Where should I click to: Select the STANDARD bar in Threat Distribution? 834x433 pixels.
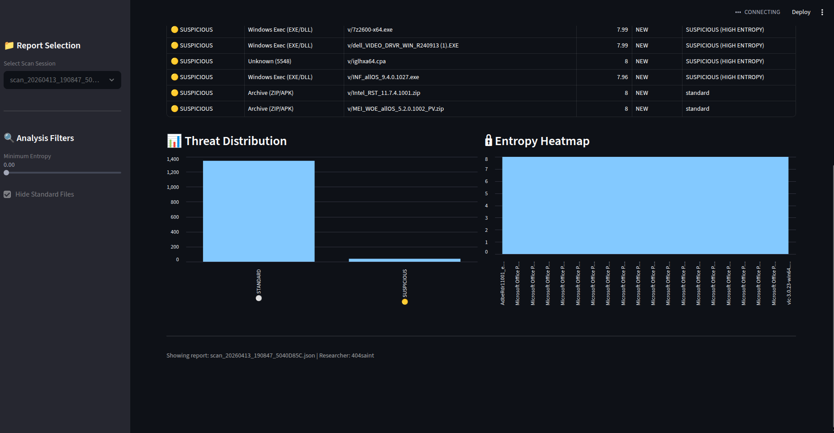pyautogui.click(x=259, y=211)
